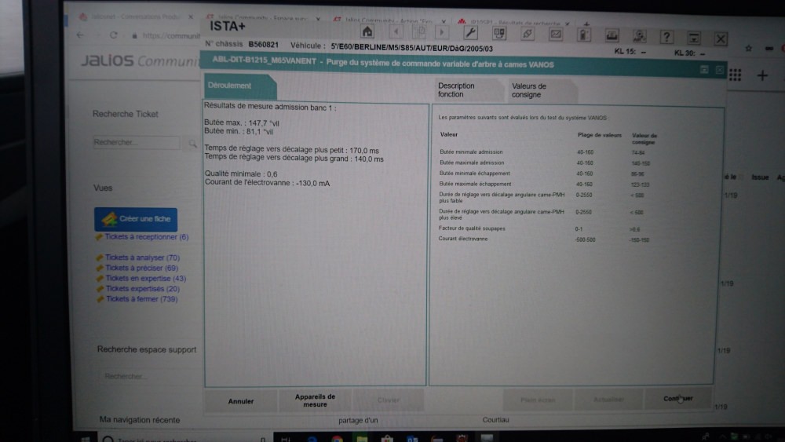The width and height of the screenshot is (785, 442).
Task: Click the Facteur de qualité soupapes row
Action: [x=539, y=228]
